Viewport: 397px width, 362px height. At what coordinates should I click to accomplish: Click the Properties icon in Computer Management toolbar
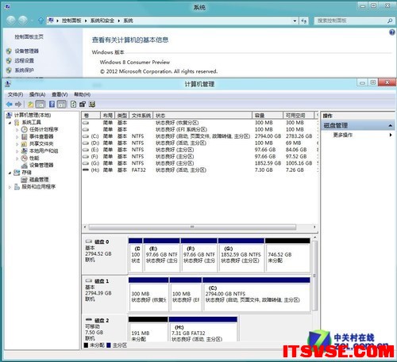click(83, 105)
